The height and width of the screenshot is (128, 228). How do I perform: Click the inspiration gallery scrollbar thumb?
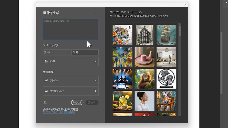tap(180, 31)
